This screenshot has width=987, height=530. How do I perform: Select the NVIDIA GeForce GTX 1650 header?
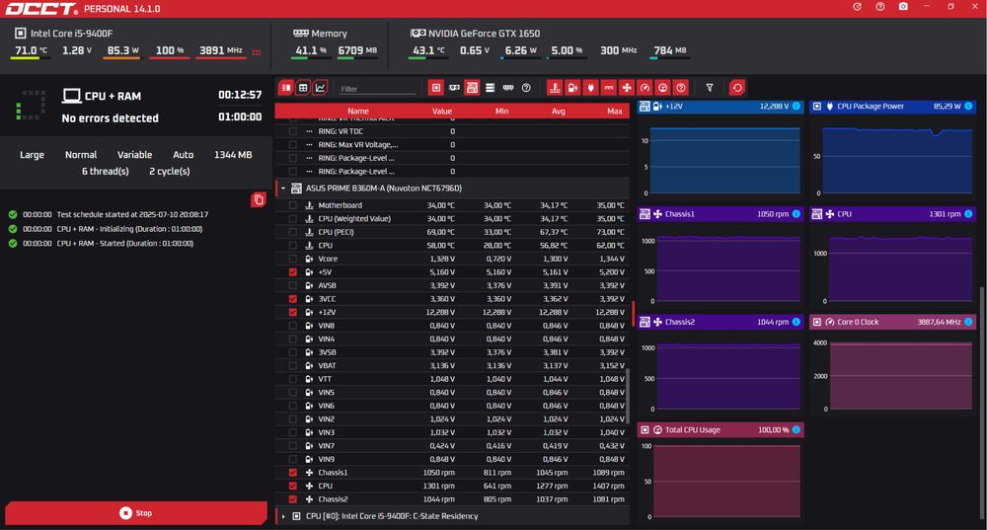coord(476,34)
